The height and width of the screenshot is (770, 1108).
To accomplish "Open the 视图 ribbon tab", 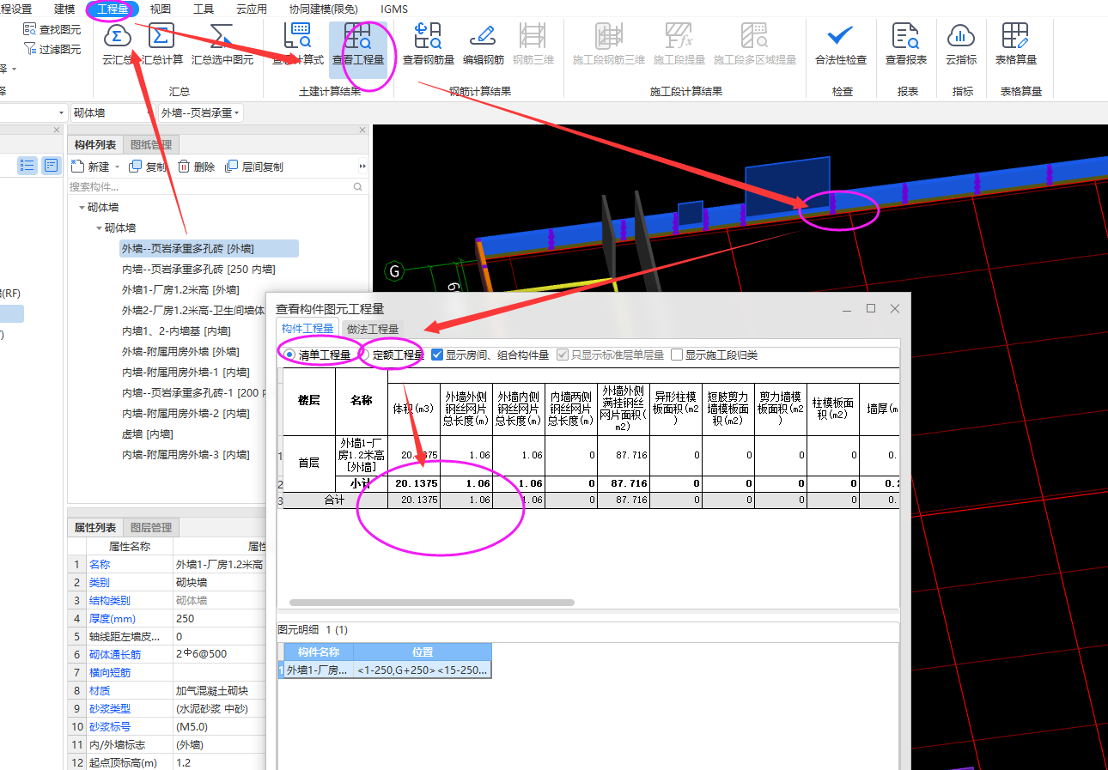I will click(160, 9).
